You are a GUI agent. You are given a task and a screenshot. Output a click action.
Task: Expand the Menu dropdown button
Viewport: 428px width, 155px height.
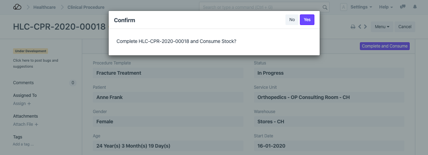coord(382,27)
